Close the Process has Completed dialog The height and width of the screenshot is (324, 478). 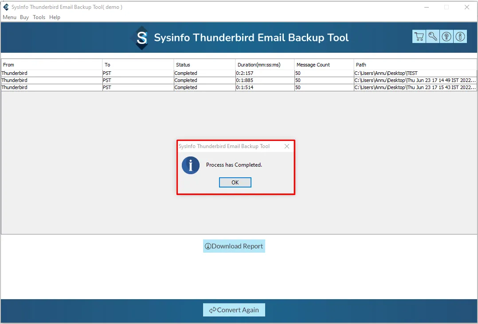[287, 146]
